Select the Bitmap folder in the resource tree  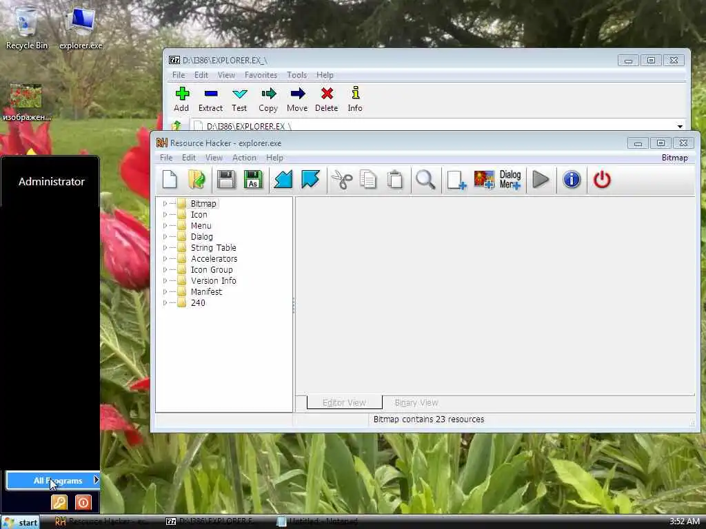(x=203, y=204)
